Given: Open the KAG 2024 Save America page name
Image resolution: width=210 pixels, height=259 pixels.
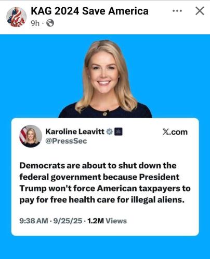Looking at the screenshot, I should tap(89, 11).
